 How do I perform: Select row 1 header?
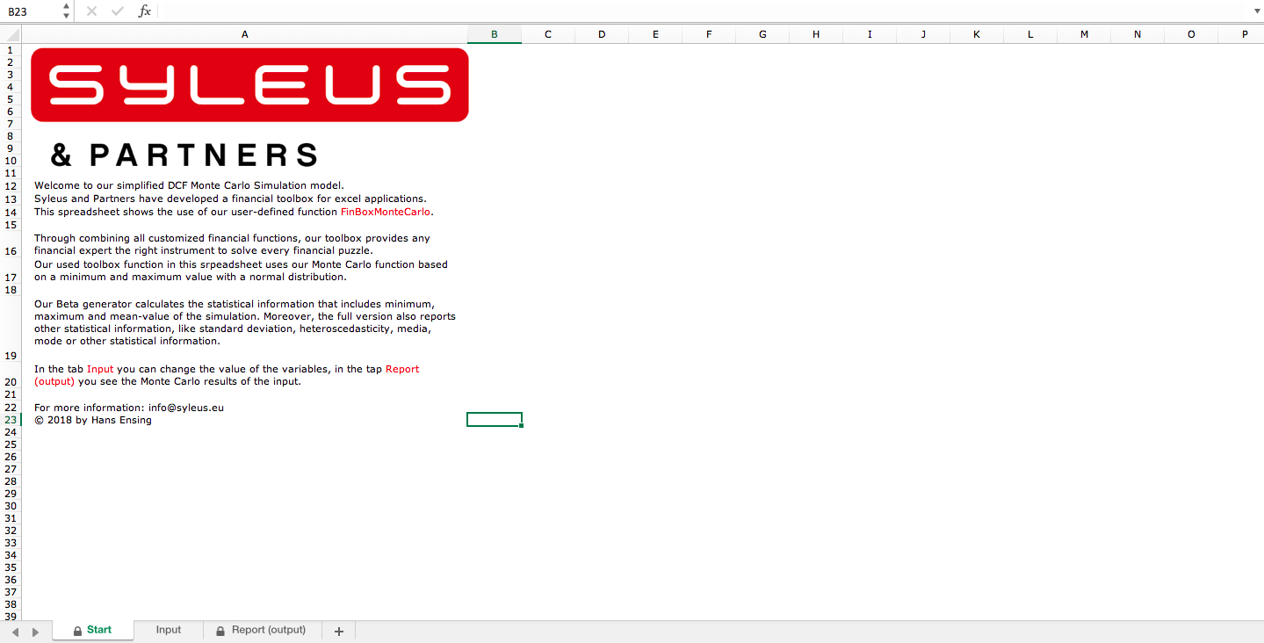pyautogui.click(x=11, y=50)
